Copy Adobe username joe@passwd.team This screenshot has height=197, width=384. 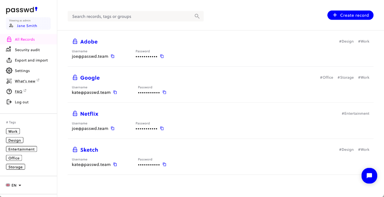tap(112, 56)
